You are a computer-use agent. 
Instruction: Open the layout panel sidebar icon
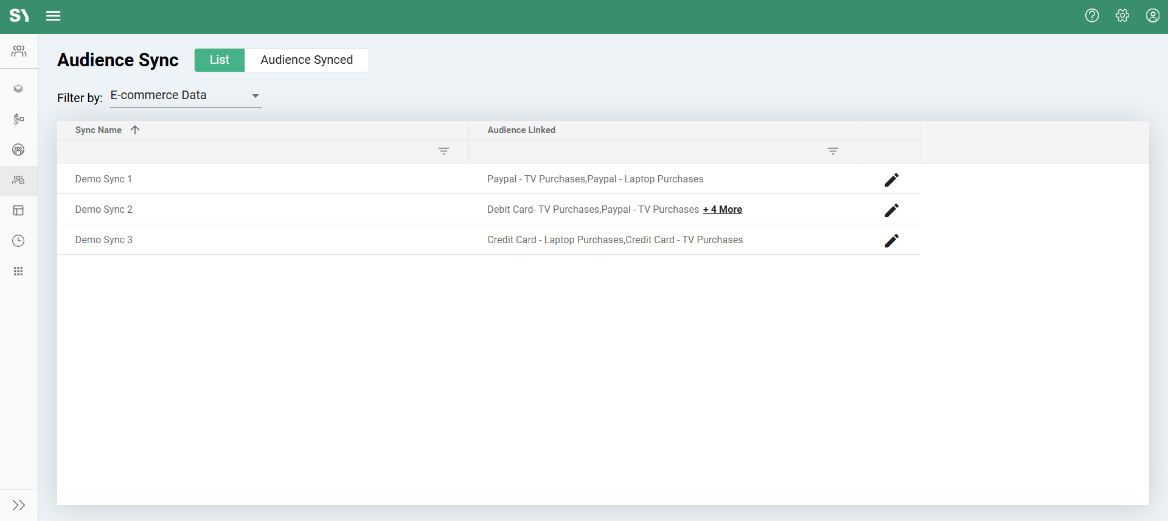click(x=18, y=210)
